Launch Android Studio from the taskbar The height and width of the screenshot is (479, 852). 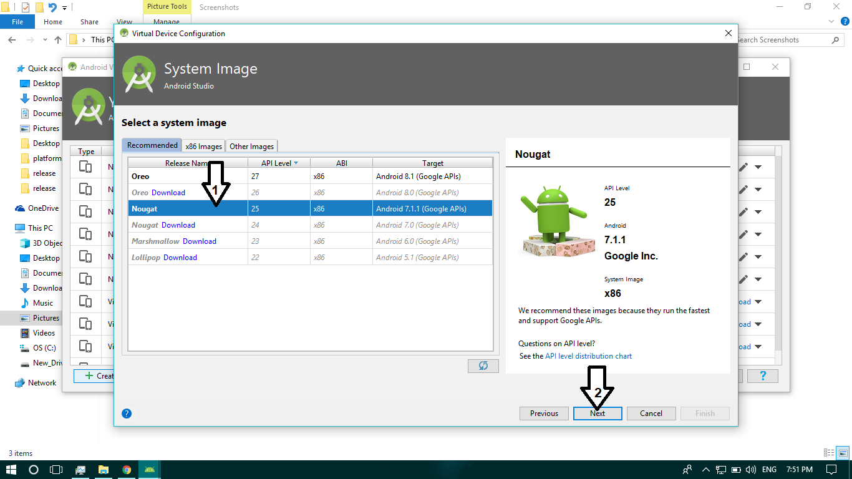tap(149, 468)
